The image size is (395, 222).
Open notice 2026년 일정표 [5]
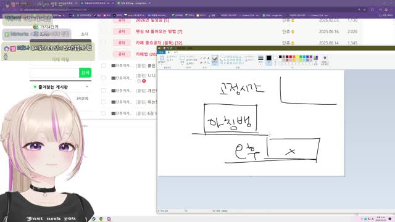(152, 20)
